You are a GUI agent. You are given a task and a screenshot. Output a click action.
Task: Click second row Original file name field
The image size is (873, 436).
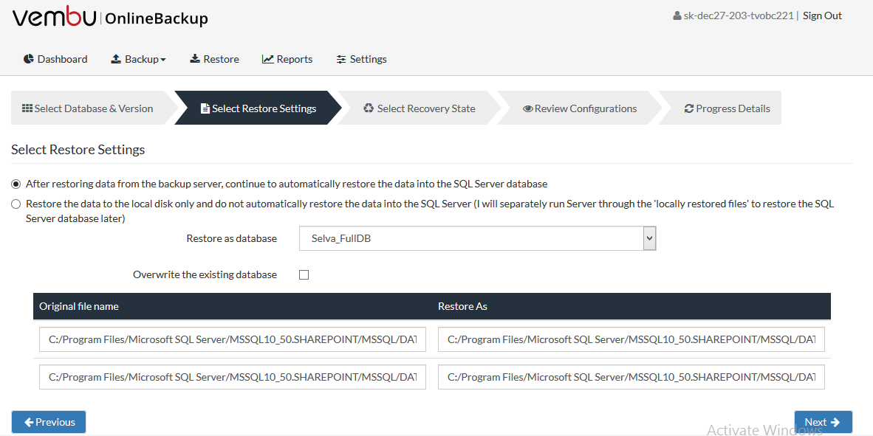[233, 377]
